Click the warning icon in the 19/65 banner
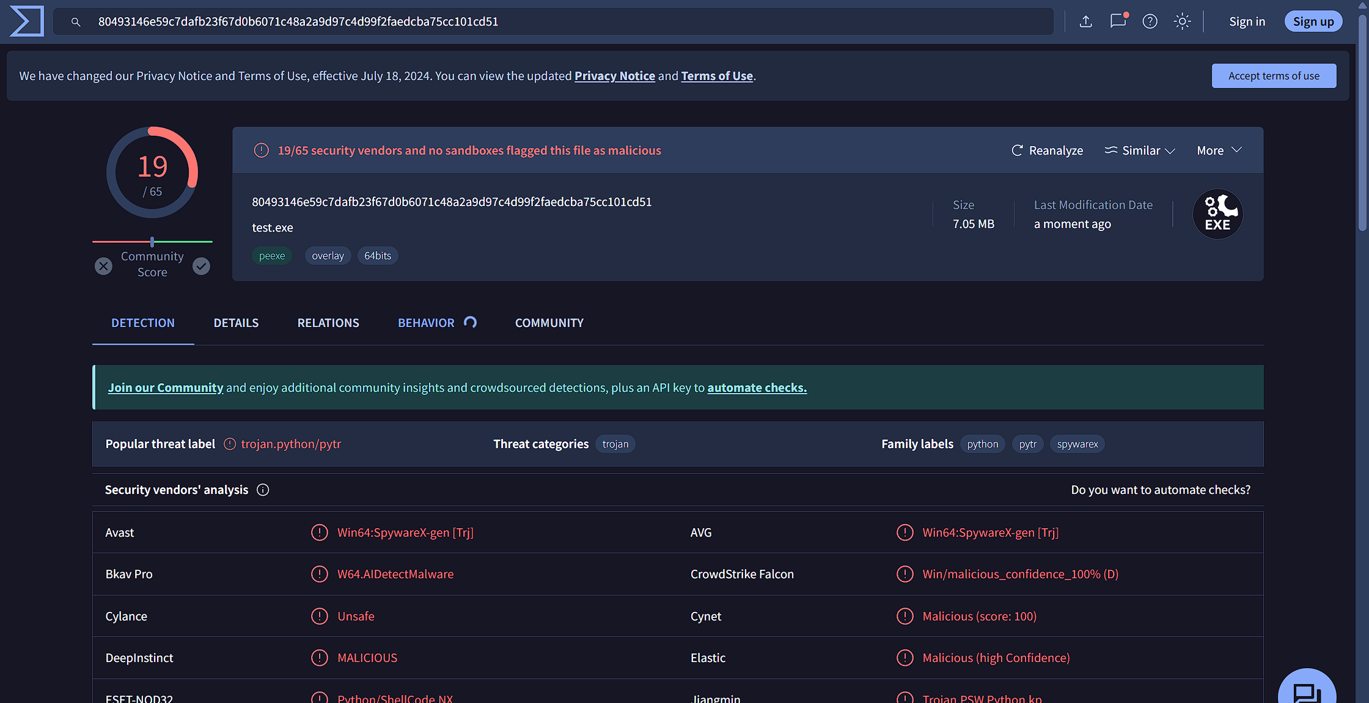Image resolution: width=1369 pixels, height=703 pixels. (261, 150)
